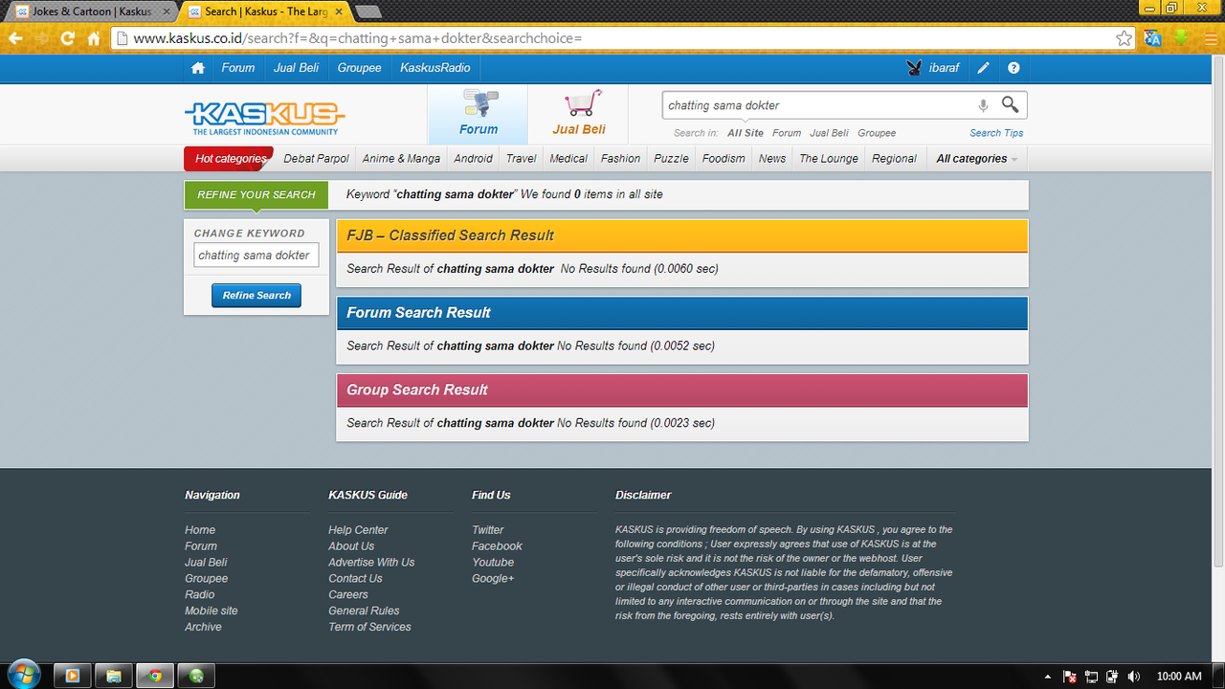Click the taskbar clock showing 10:00 AM
Image resolution: width=1225 pixels, height=689 pixels.
(x=1179, y=677)
